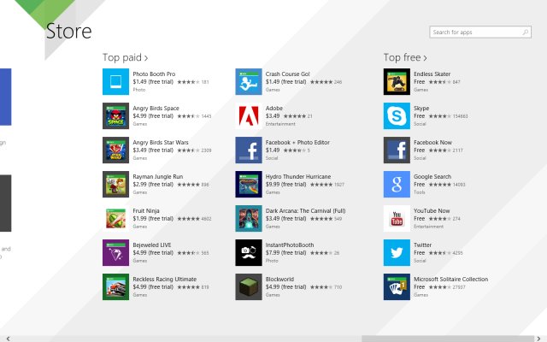The height and width of the screenshot is (342, 547).
Task: Expand the Top paid section
Action: click(123, 57)
